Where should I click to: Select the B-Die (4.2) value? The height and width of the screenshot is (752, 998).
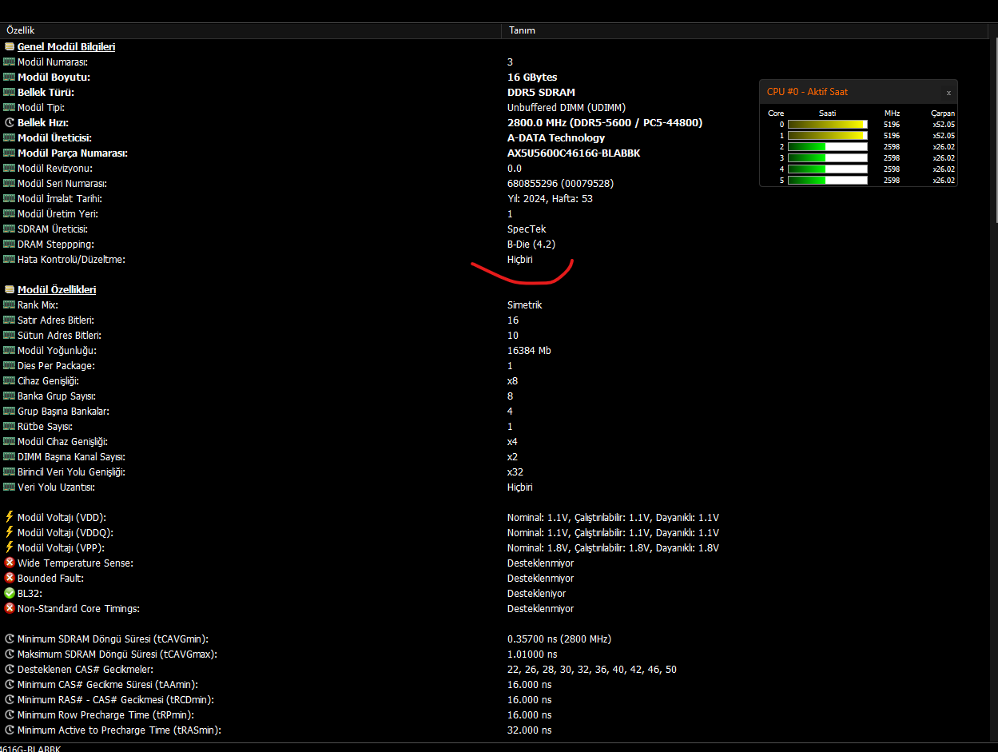click(531, 244)
